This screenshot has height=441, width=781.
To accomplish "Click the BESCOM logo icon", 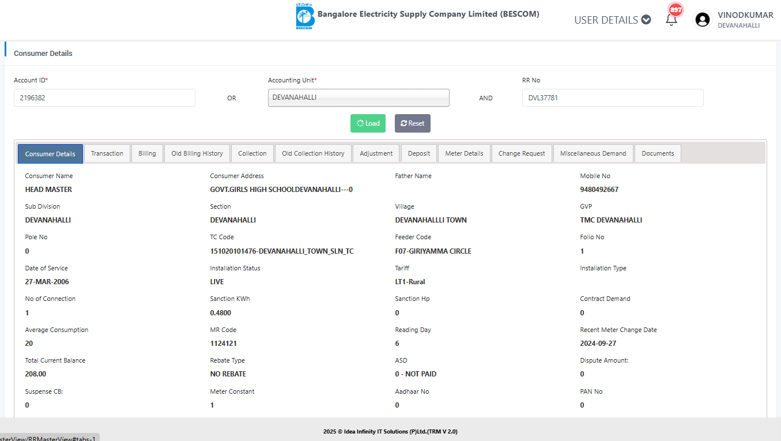I will [x=305, y=17].
